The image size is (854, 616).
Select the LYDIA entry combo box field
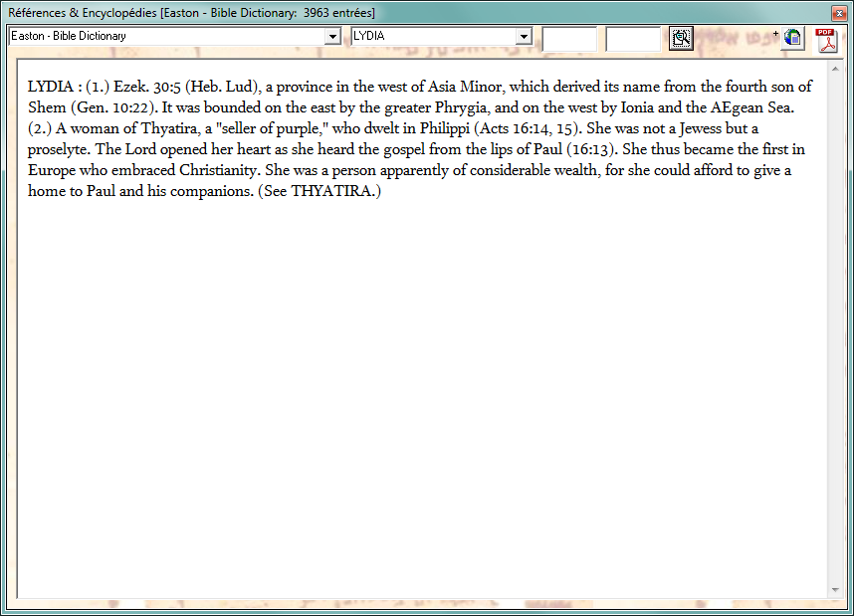[x=442, y=37]
